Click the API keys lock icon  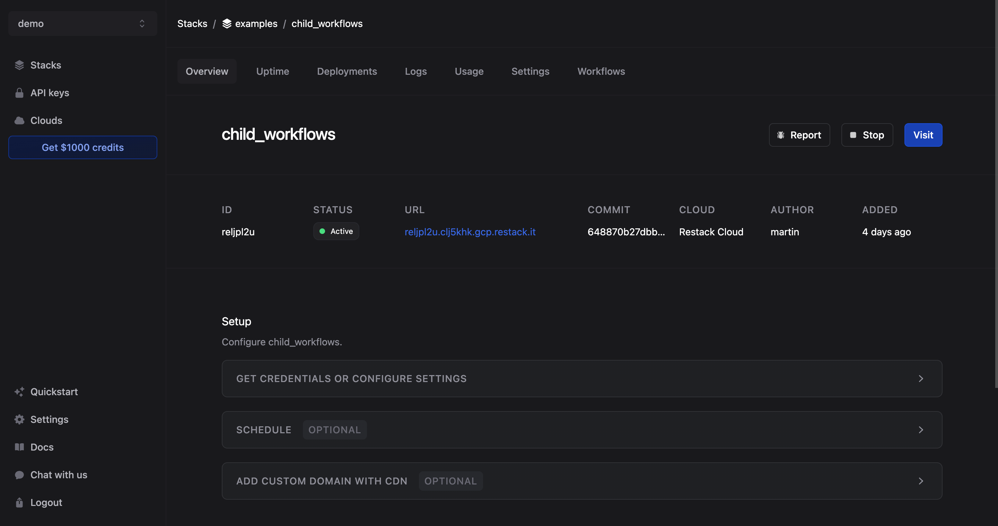pyautogui.click(x=19, y=93)
